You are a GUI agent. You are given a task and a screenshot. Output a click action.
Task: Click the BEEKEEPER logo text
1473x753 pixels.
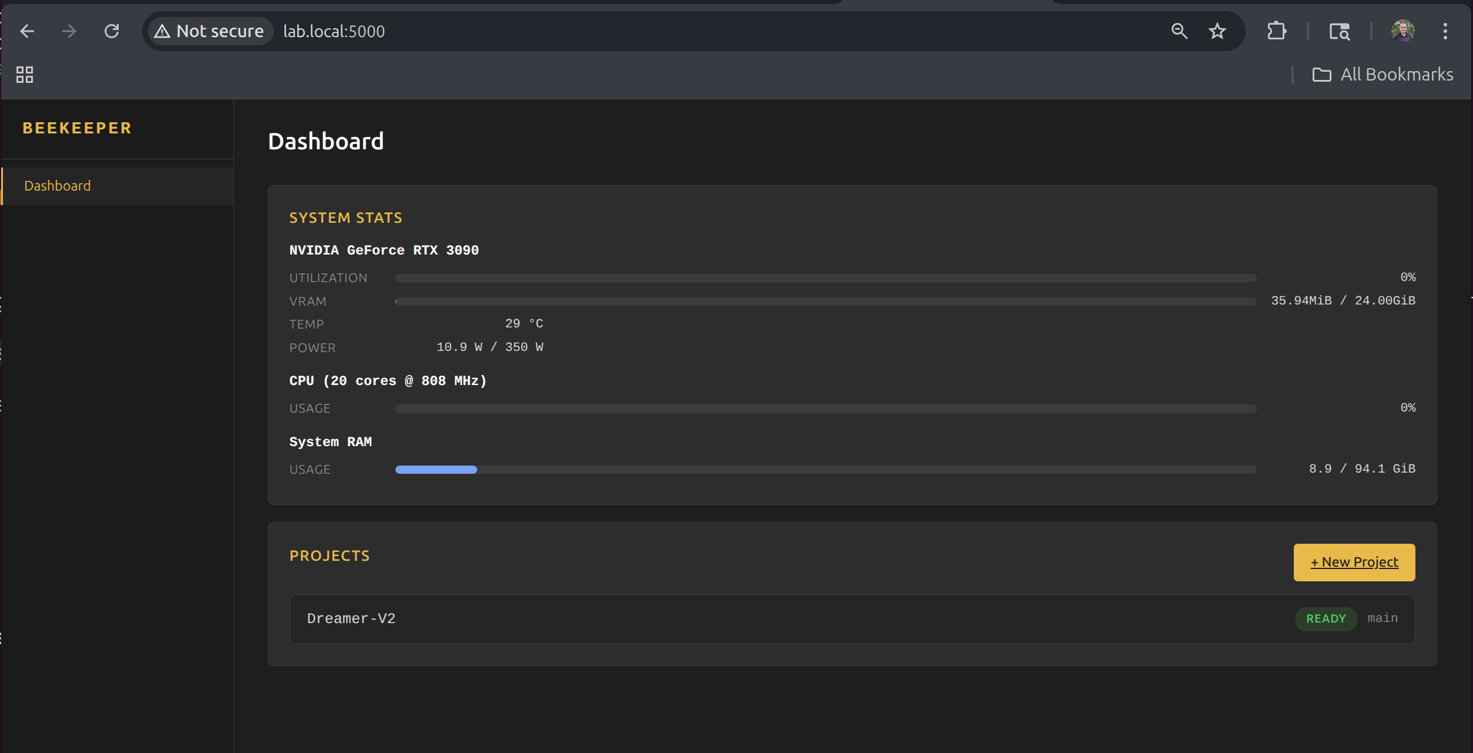pyautogui.click(x=77, y=128)
